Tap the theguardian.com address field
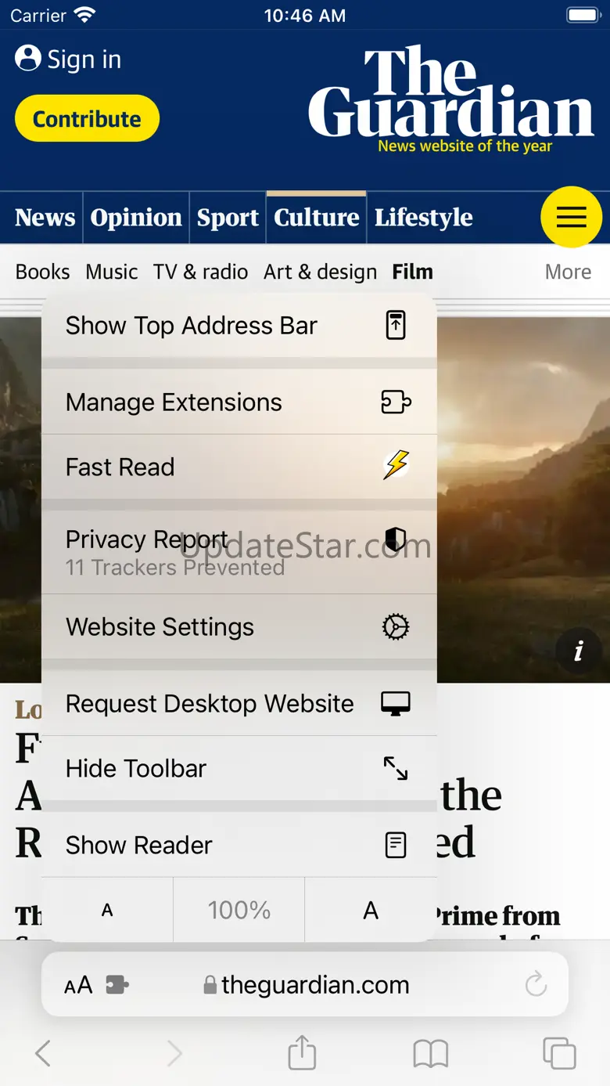610x1086 pixels. point(305,985)
